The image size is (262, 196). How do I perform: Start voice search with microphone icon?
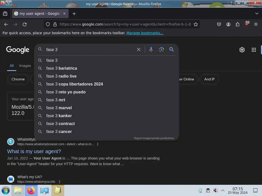pyautogui.click(x=151, y=50)
